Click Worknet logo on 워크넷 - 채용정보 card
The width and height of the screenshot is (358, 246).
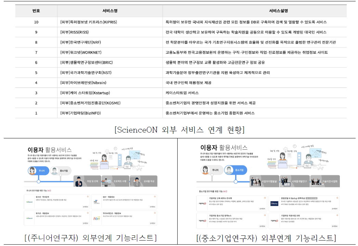click(30, 218)
